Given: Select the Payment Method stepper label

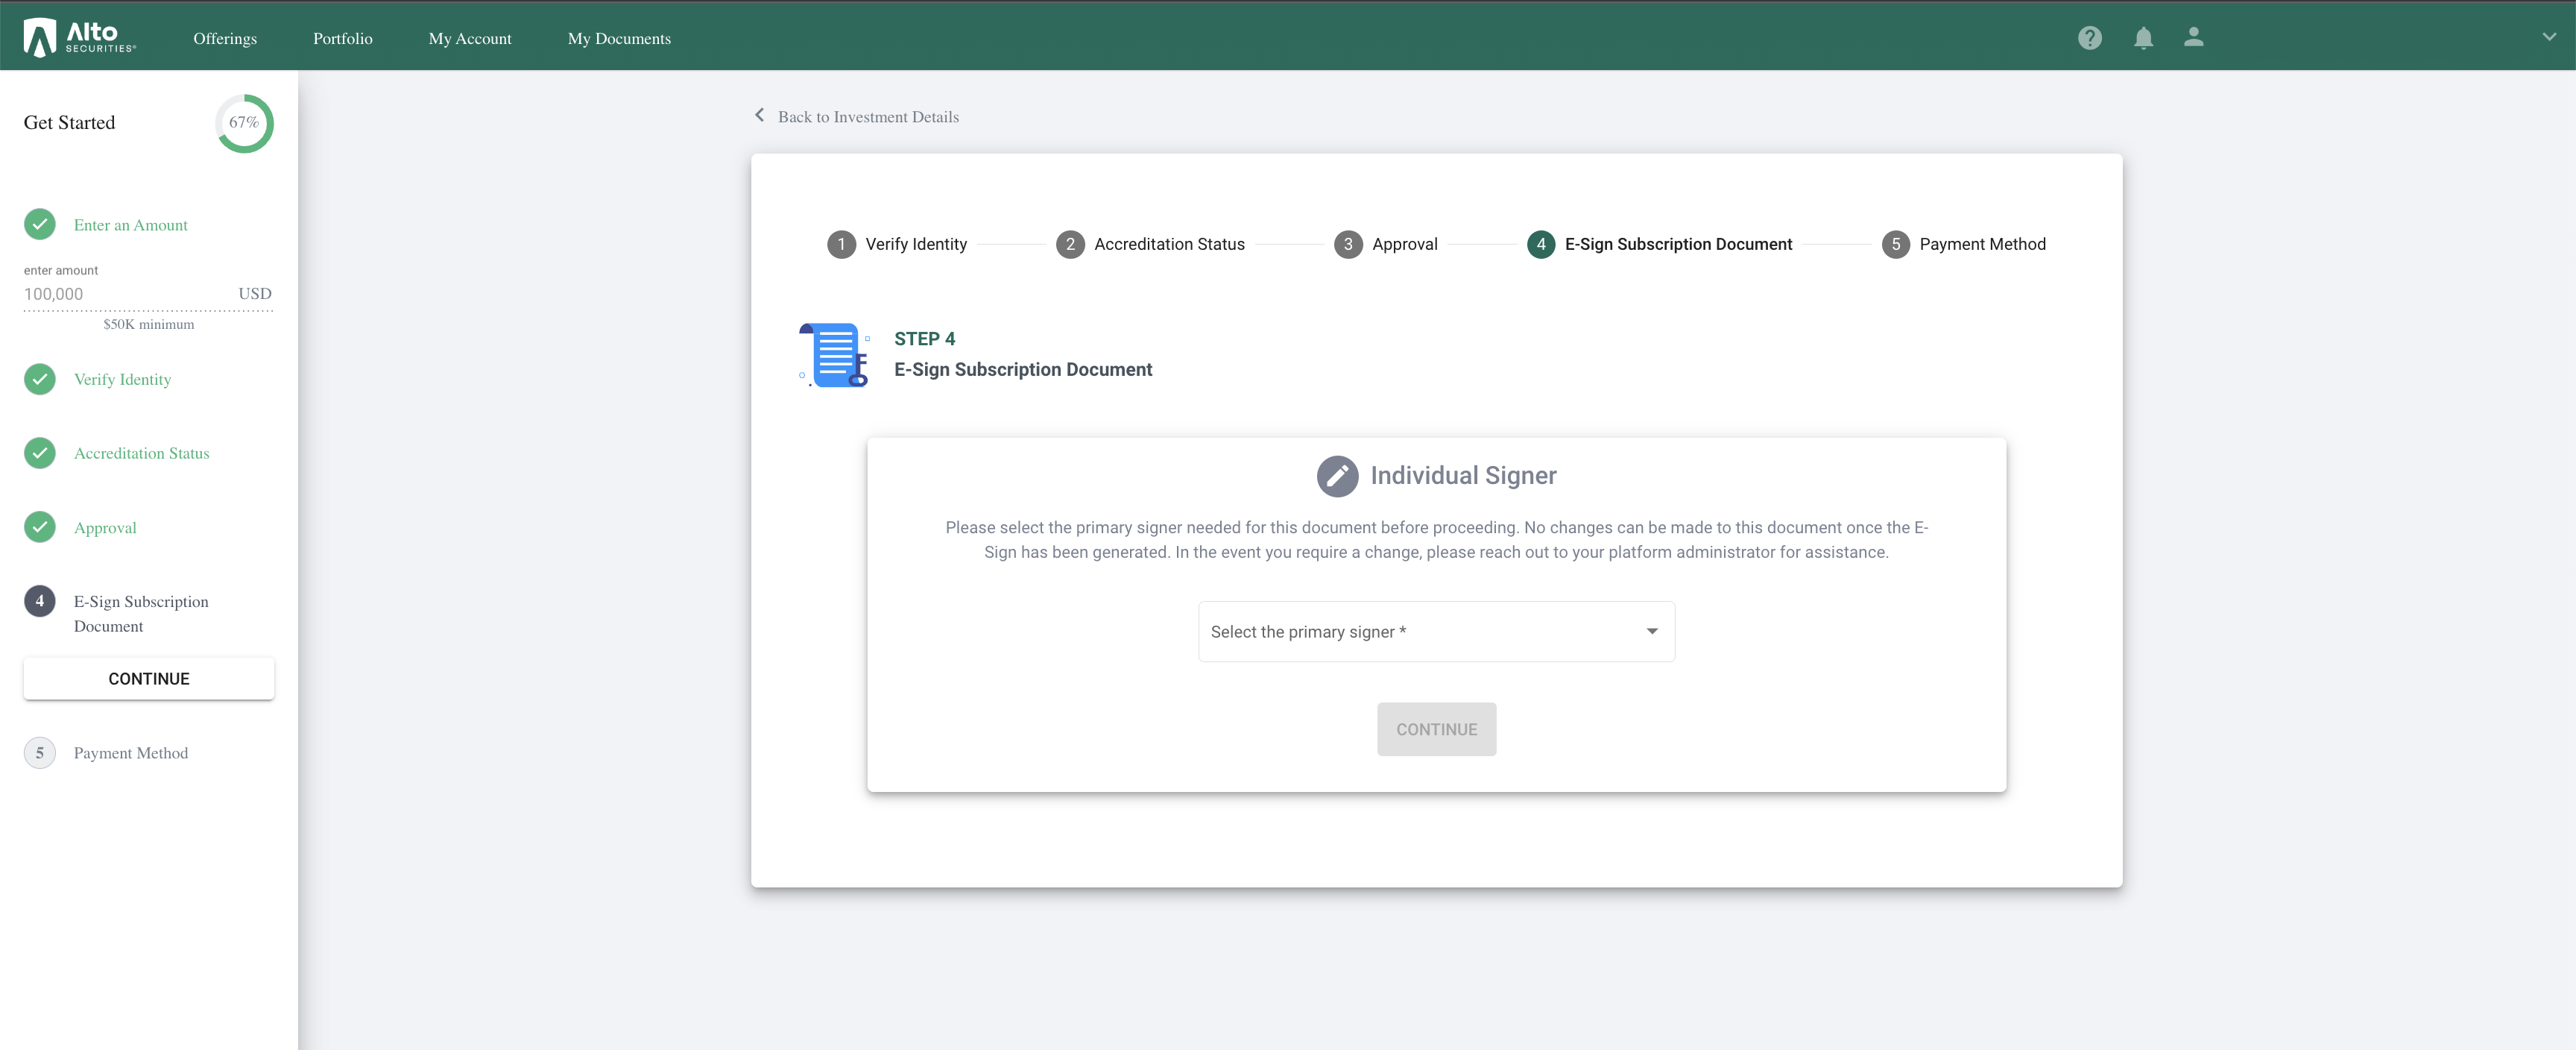Looking at the screenshot, I should pyautogui.click(x=1982, y=245).
